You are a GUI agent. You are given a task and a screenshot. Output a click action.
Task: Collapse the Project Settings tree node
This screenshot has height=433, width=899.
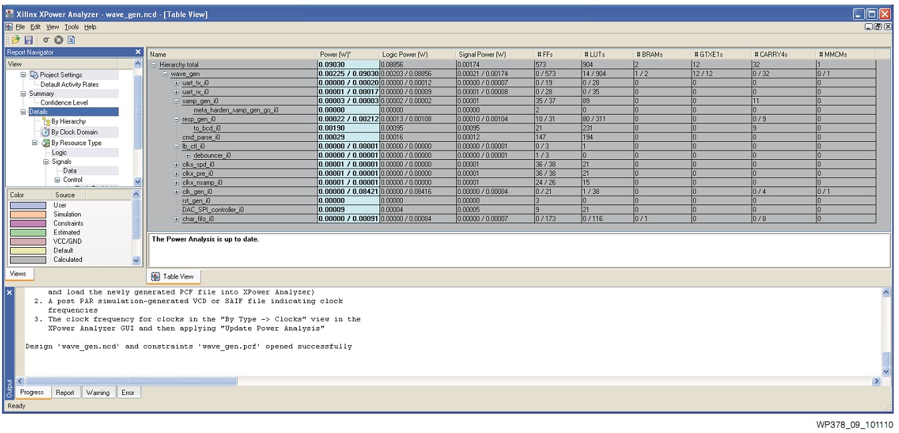[24, 75]
